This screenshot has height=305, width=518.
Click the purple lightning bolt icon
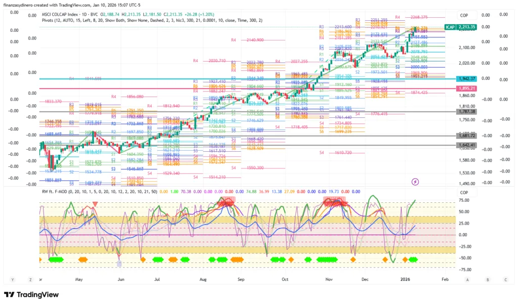click(x=415, y=181)
